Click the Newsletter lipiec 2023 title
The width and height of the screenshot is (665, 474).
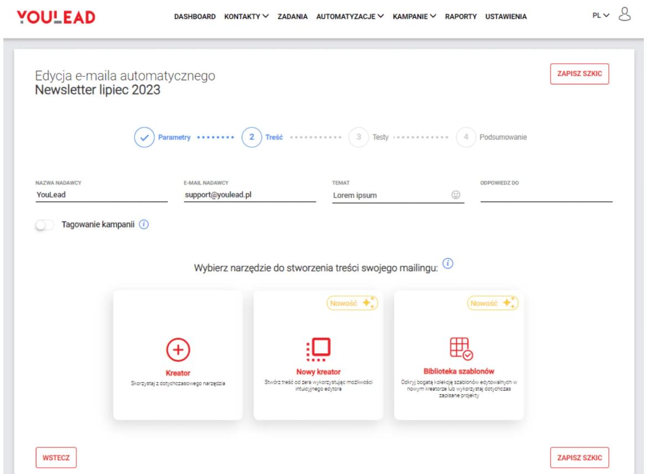pyautogui.click(x=98, y=91)
